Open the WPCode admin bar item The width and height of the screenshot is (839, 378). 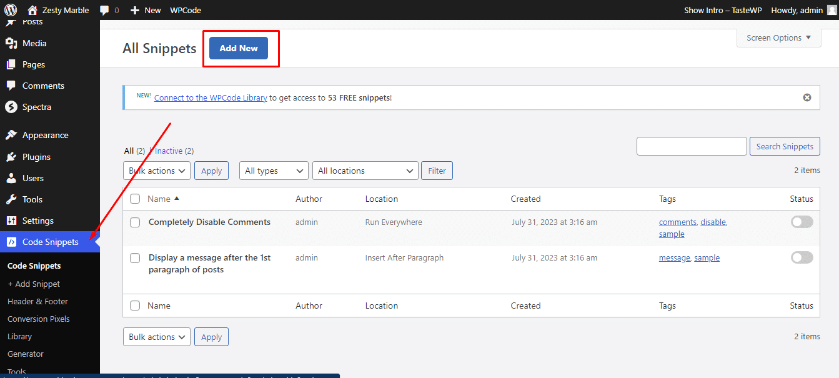point(186,10)
